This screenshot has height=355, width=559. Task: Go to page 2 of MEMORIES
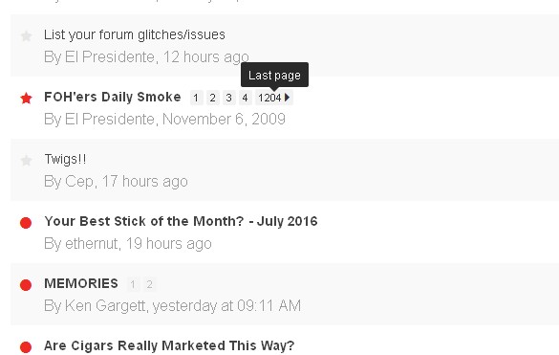click(x=149, y=284)
